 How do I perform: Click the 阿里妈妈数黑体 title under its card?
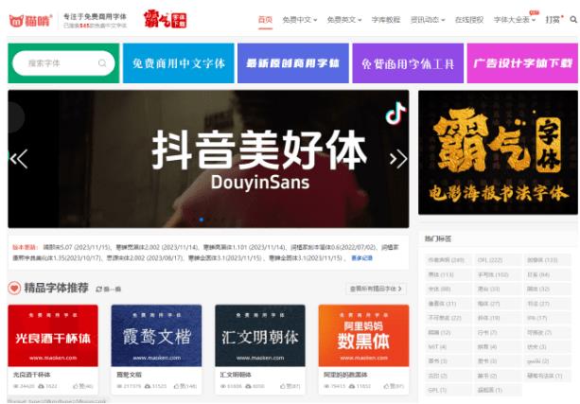345,375
